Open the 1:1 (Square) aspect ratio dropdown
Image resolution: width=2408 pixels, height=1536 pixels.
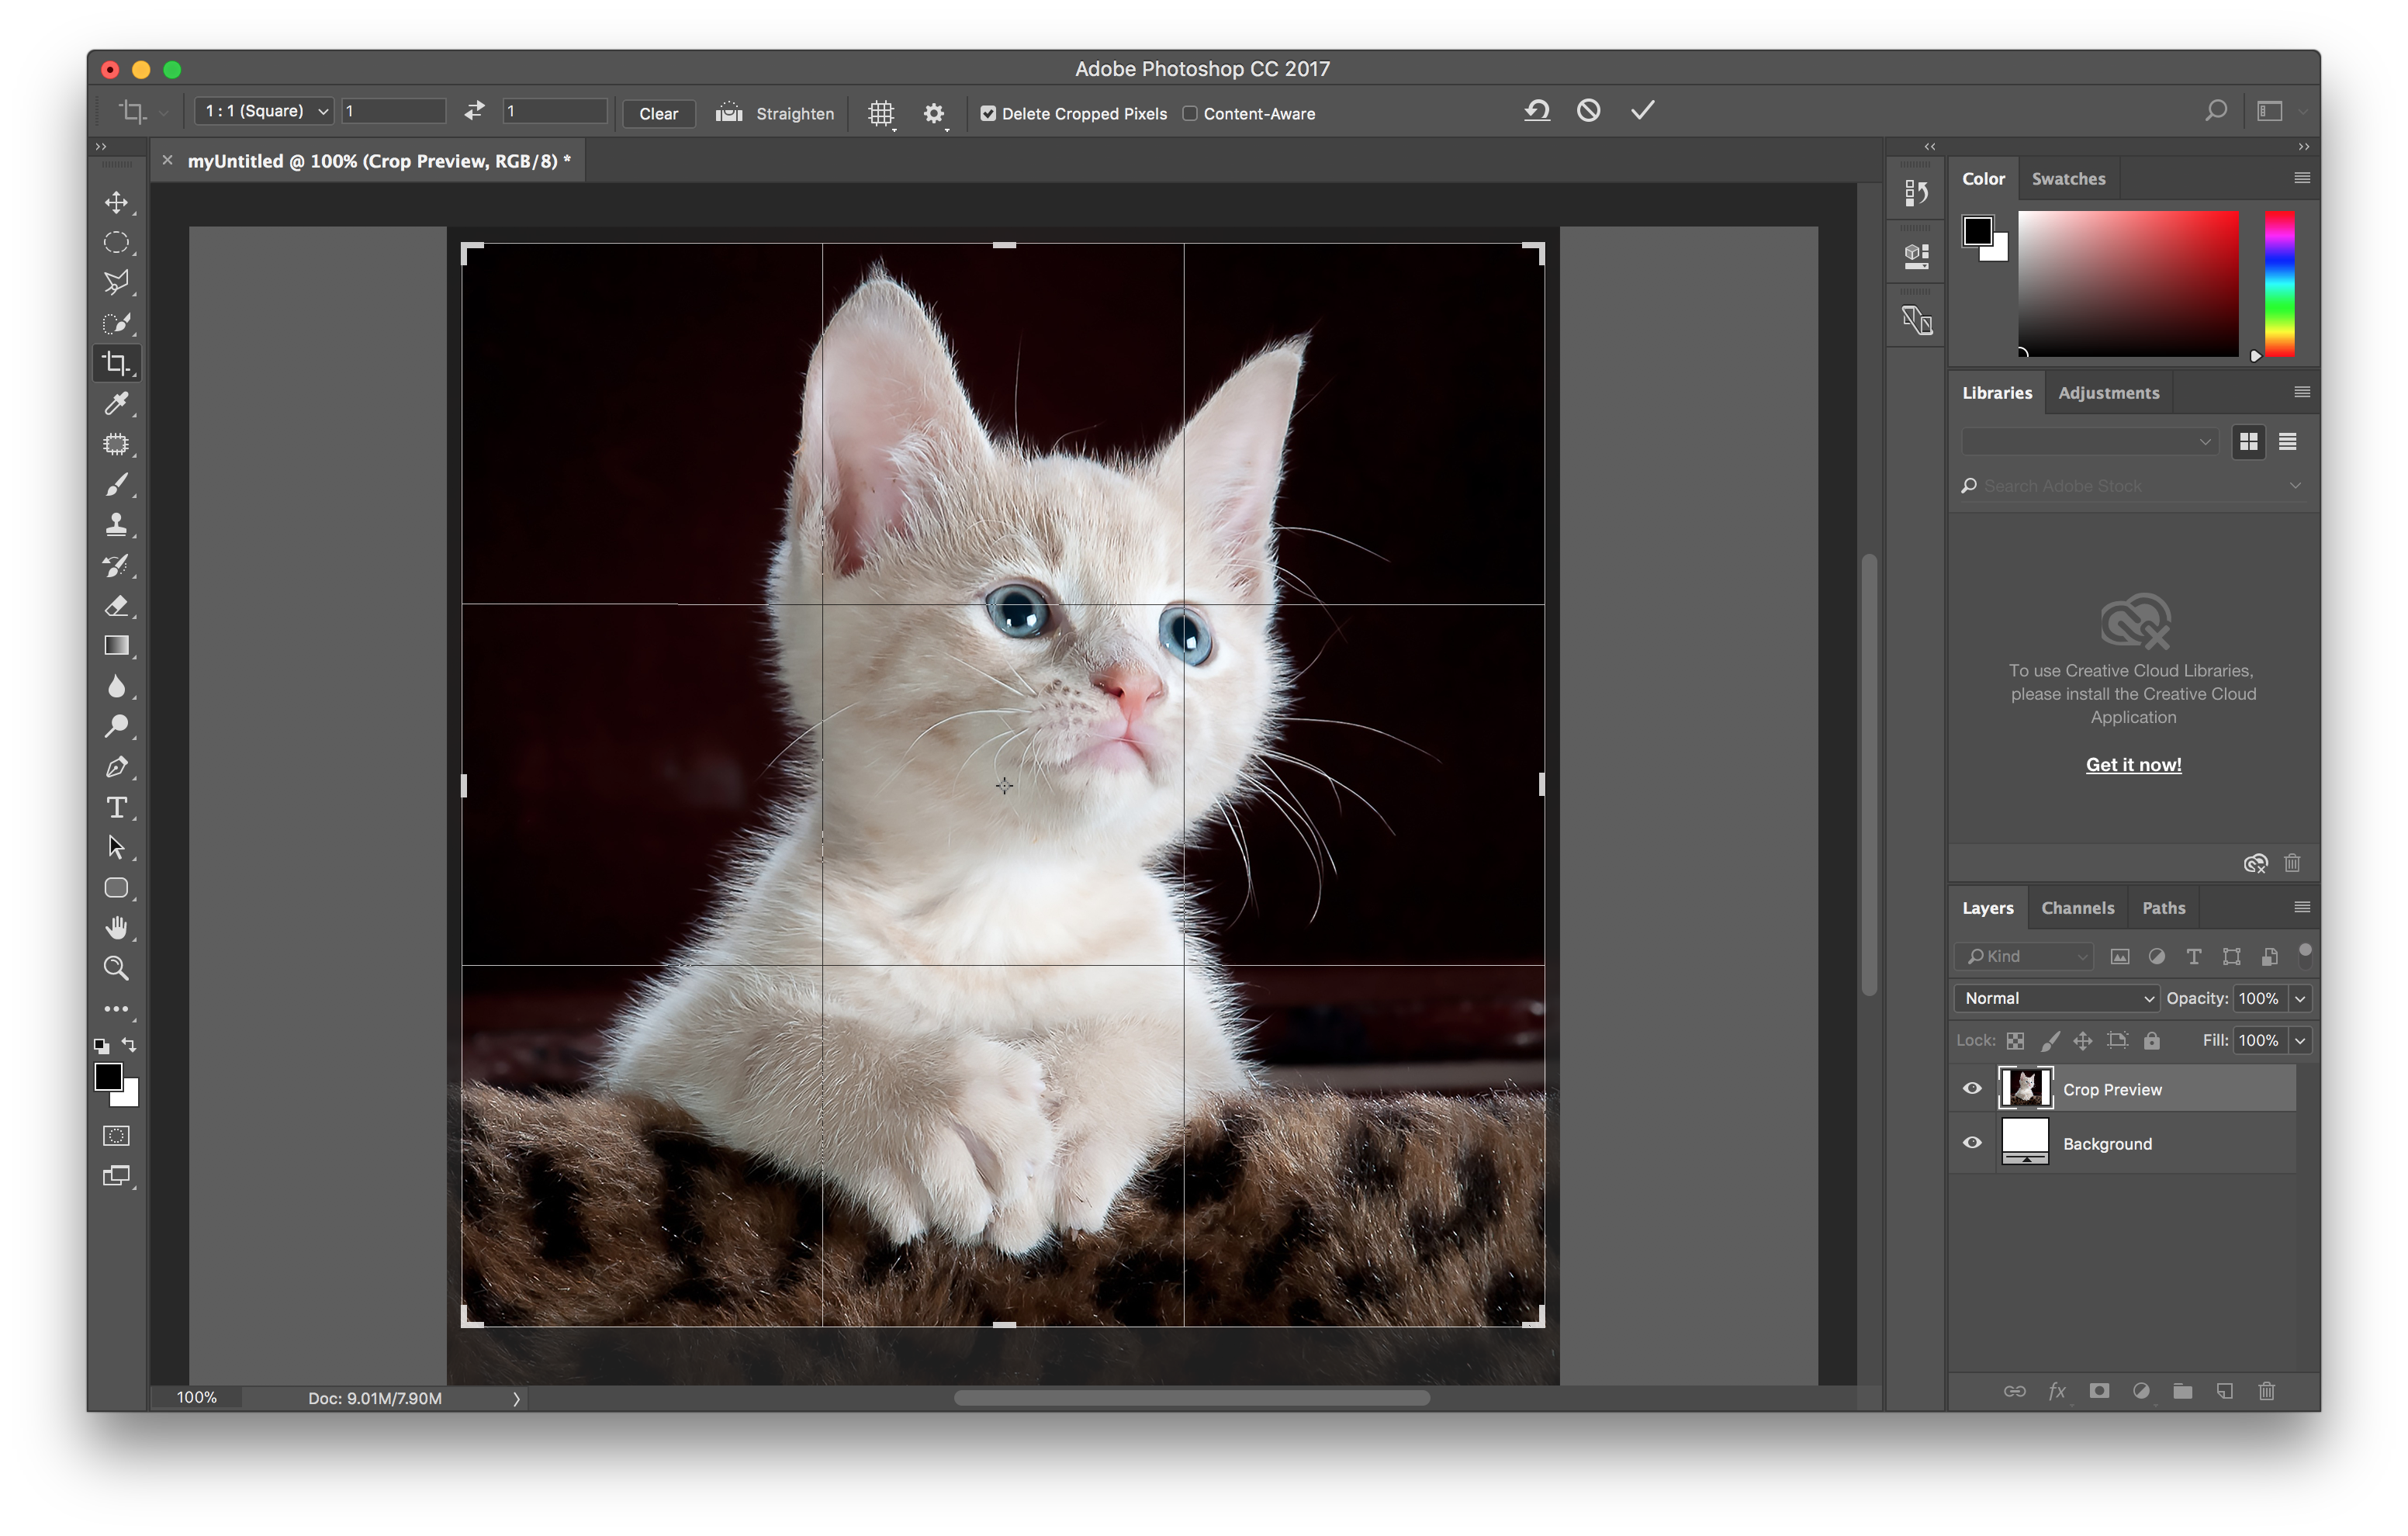point(262,110)
